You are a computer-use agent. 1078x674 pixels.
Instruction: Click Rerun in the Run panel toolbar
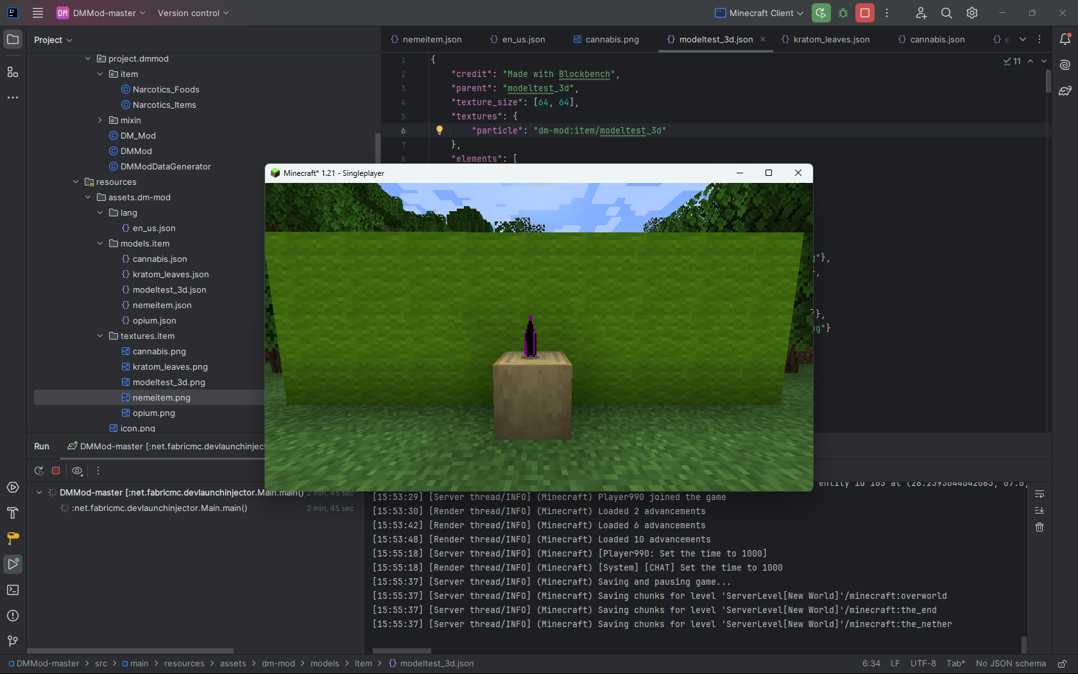click(39, 471)
